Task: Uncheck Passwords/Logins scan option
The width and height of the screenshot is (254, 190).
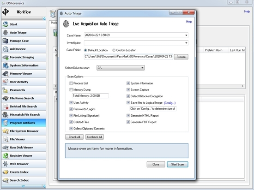Action: coord(71,109)
